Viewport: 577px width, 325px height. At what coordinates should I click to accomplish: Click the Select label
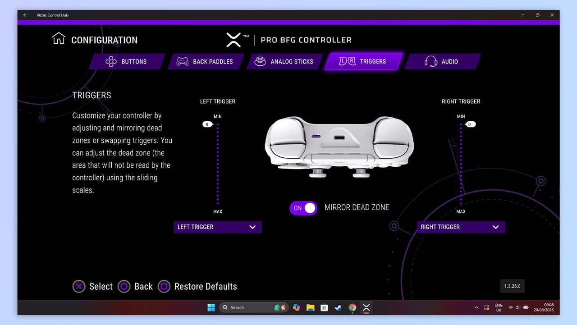[101, 287]
